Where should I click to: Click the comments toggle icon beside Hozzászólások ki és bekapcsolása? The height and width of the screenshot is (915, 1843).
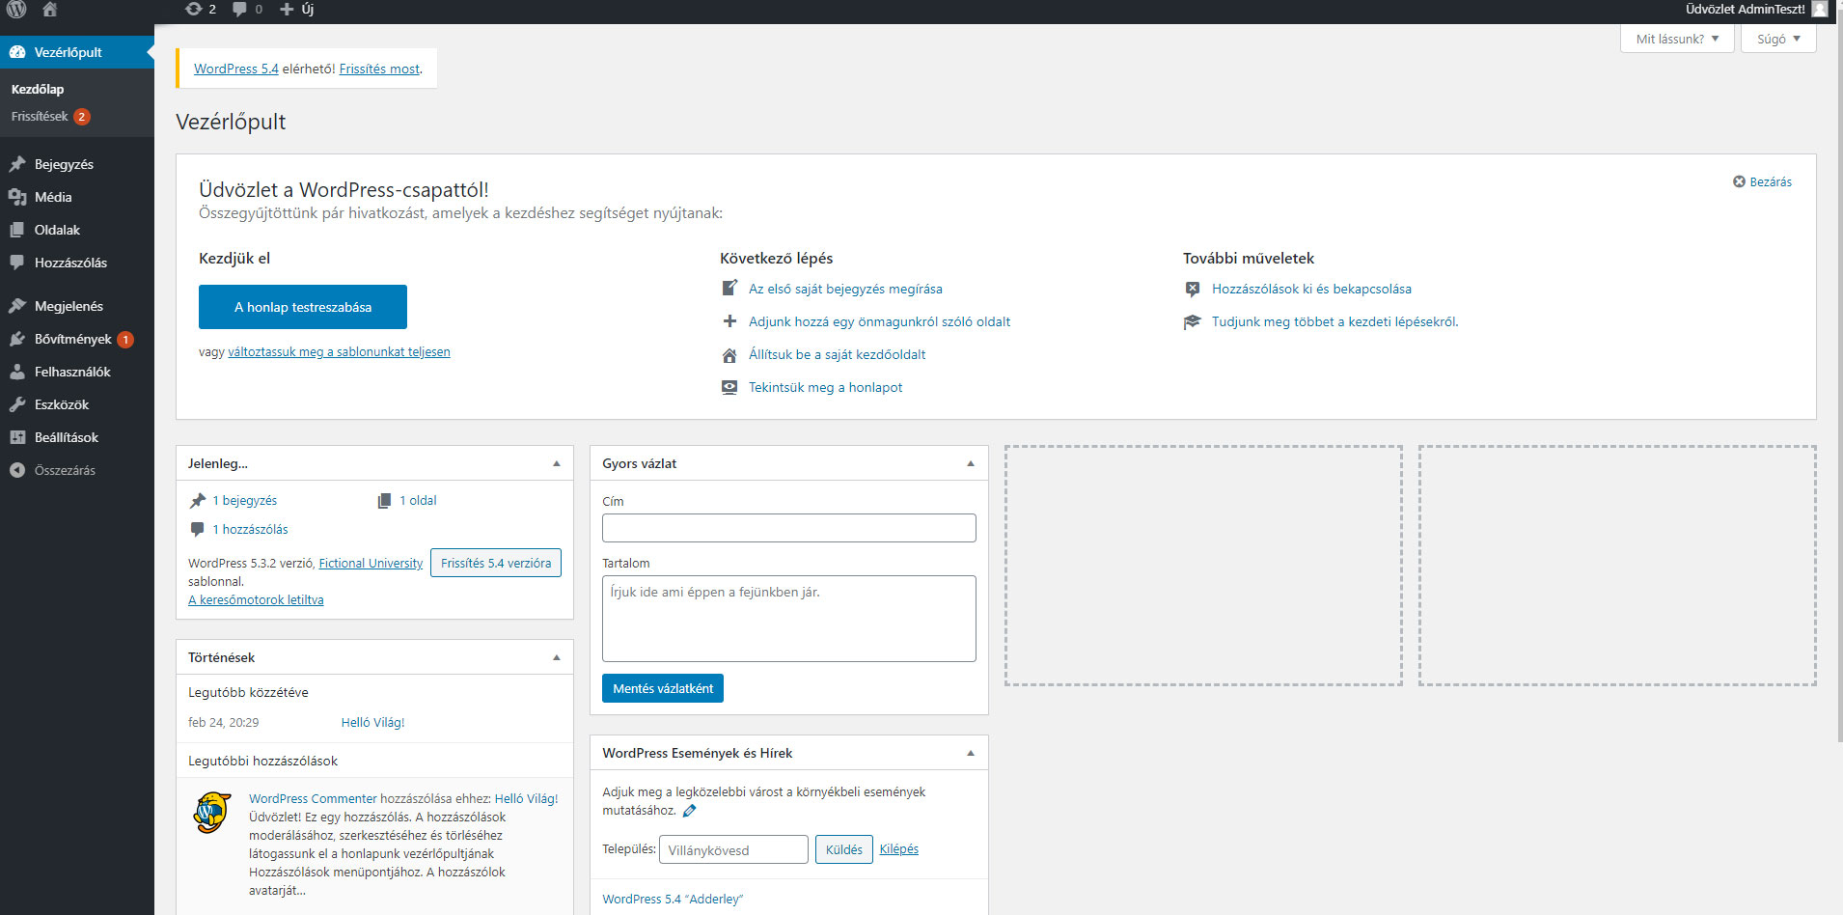[x=1193, y=289]
